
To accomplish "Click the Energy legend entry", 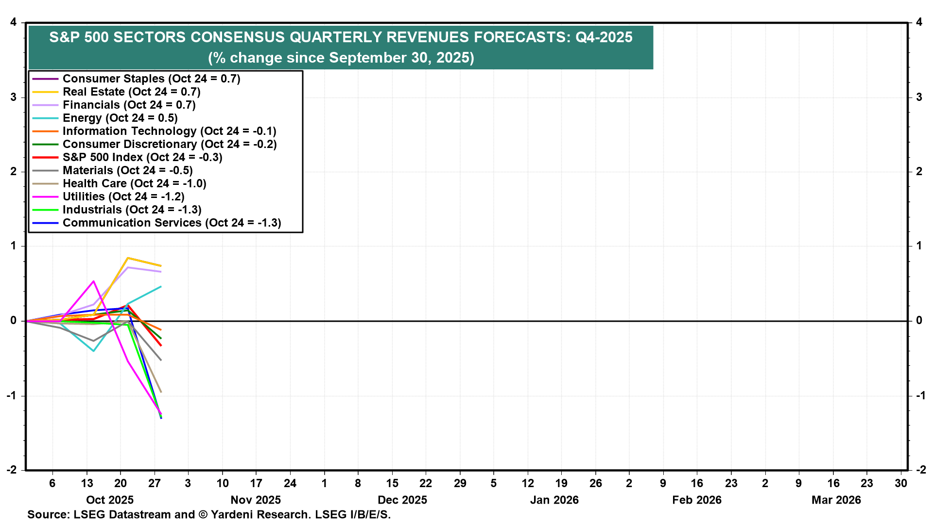I will pos(120,118).
